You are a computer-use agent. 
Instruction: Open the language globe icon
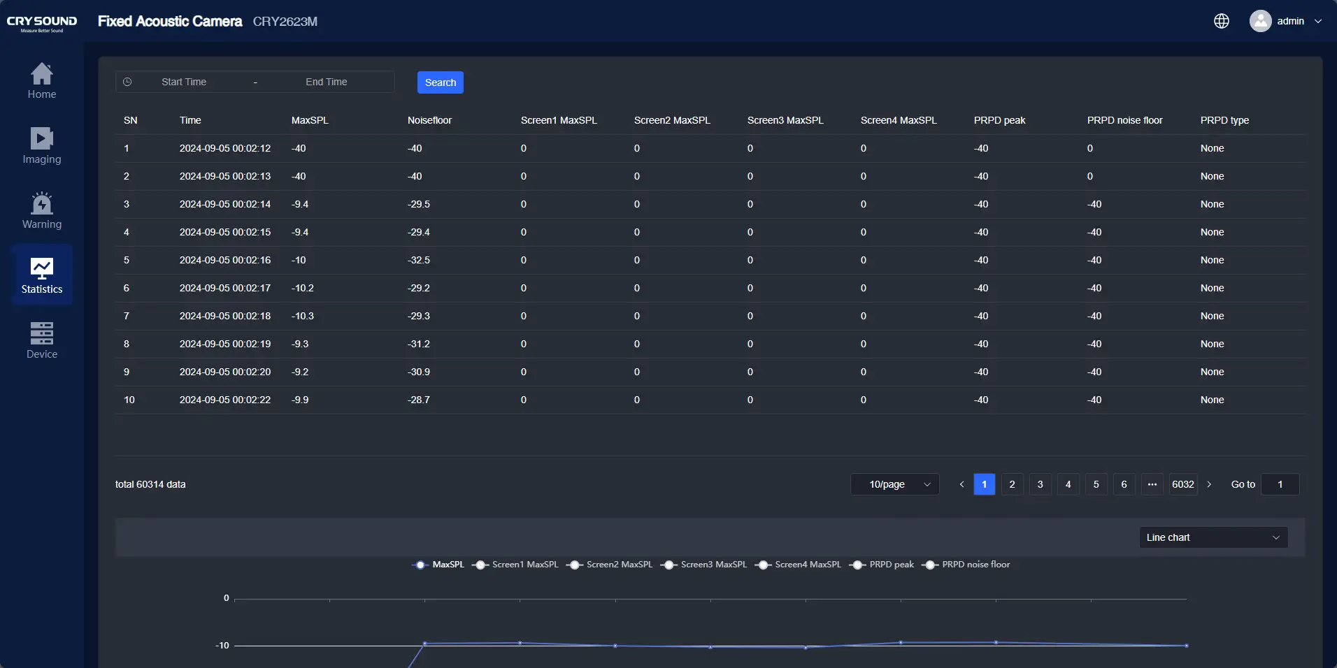1222,21
